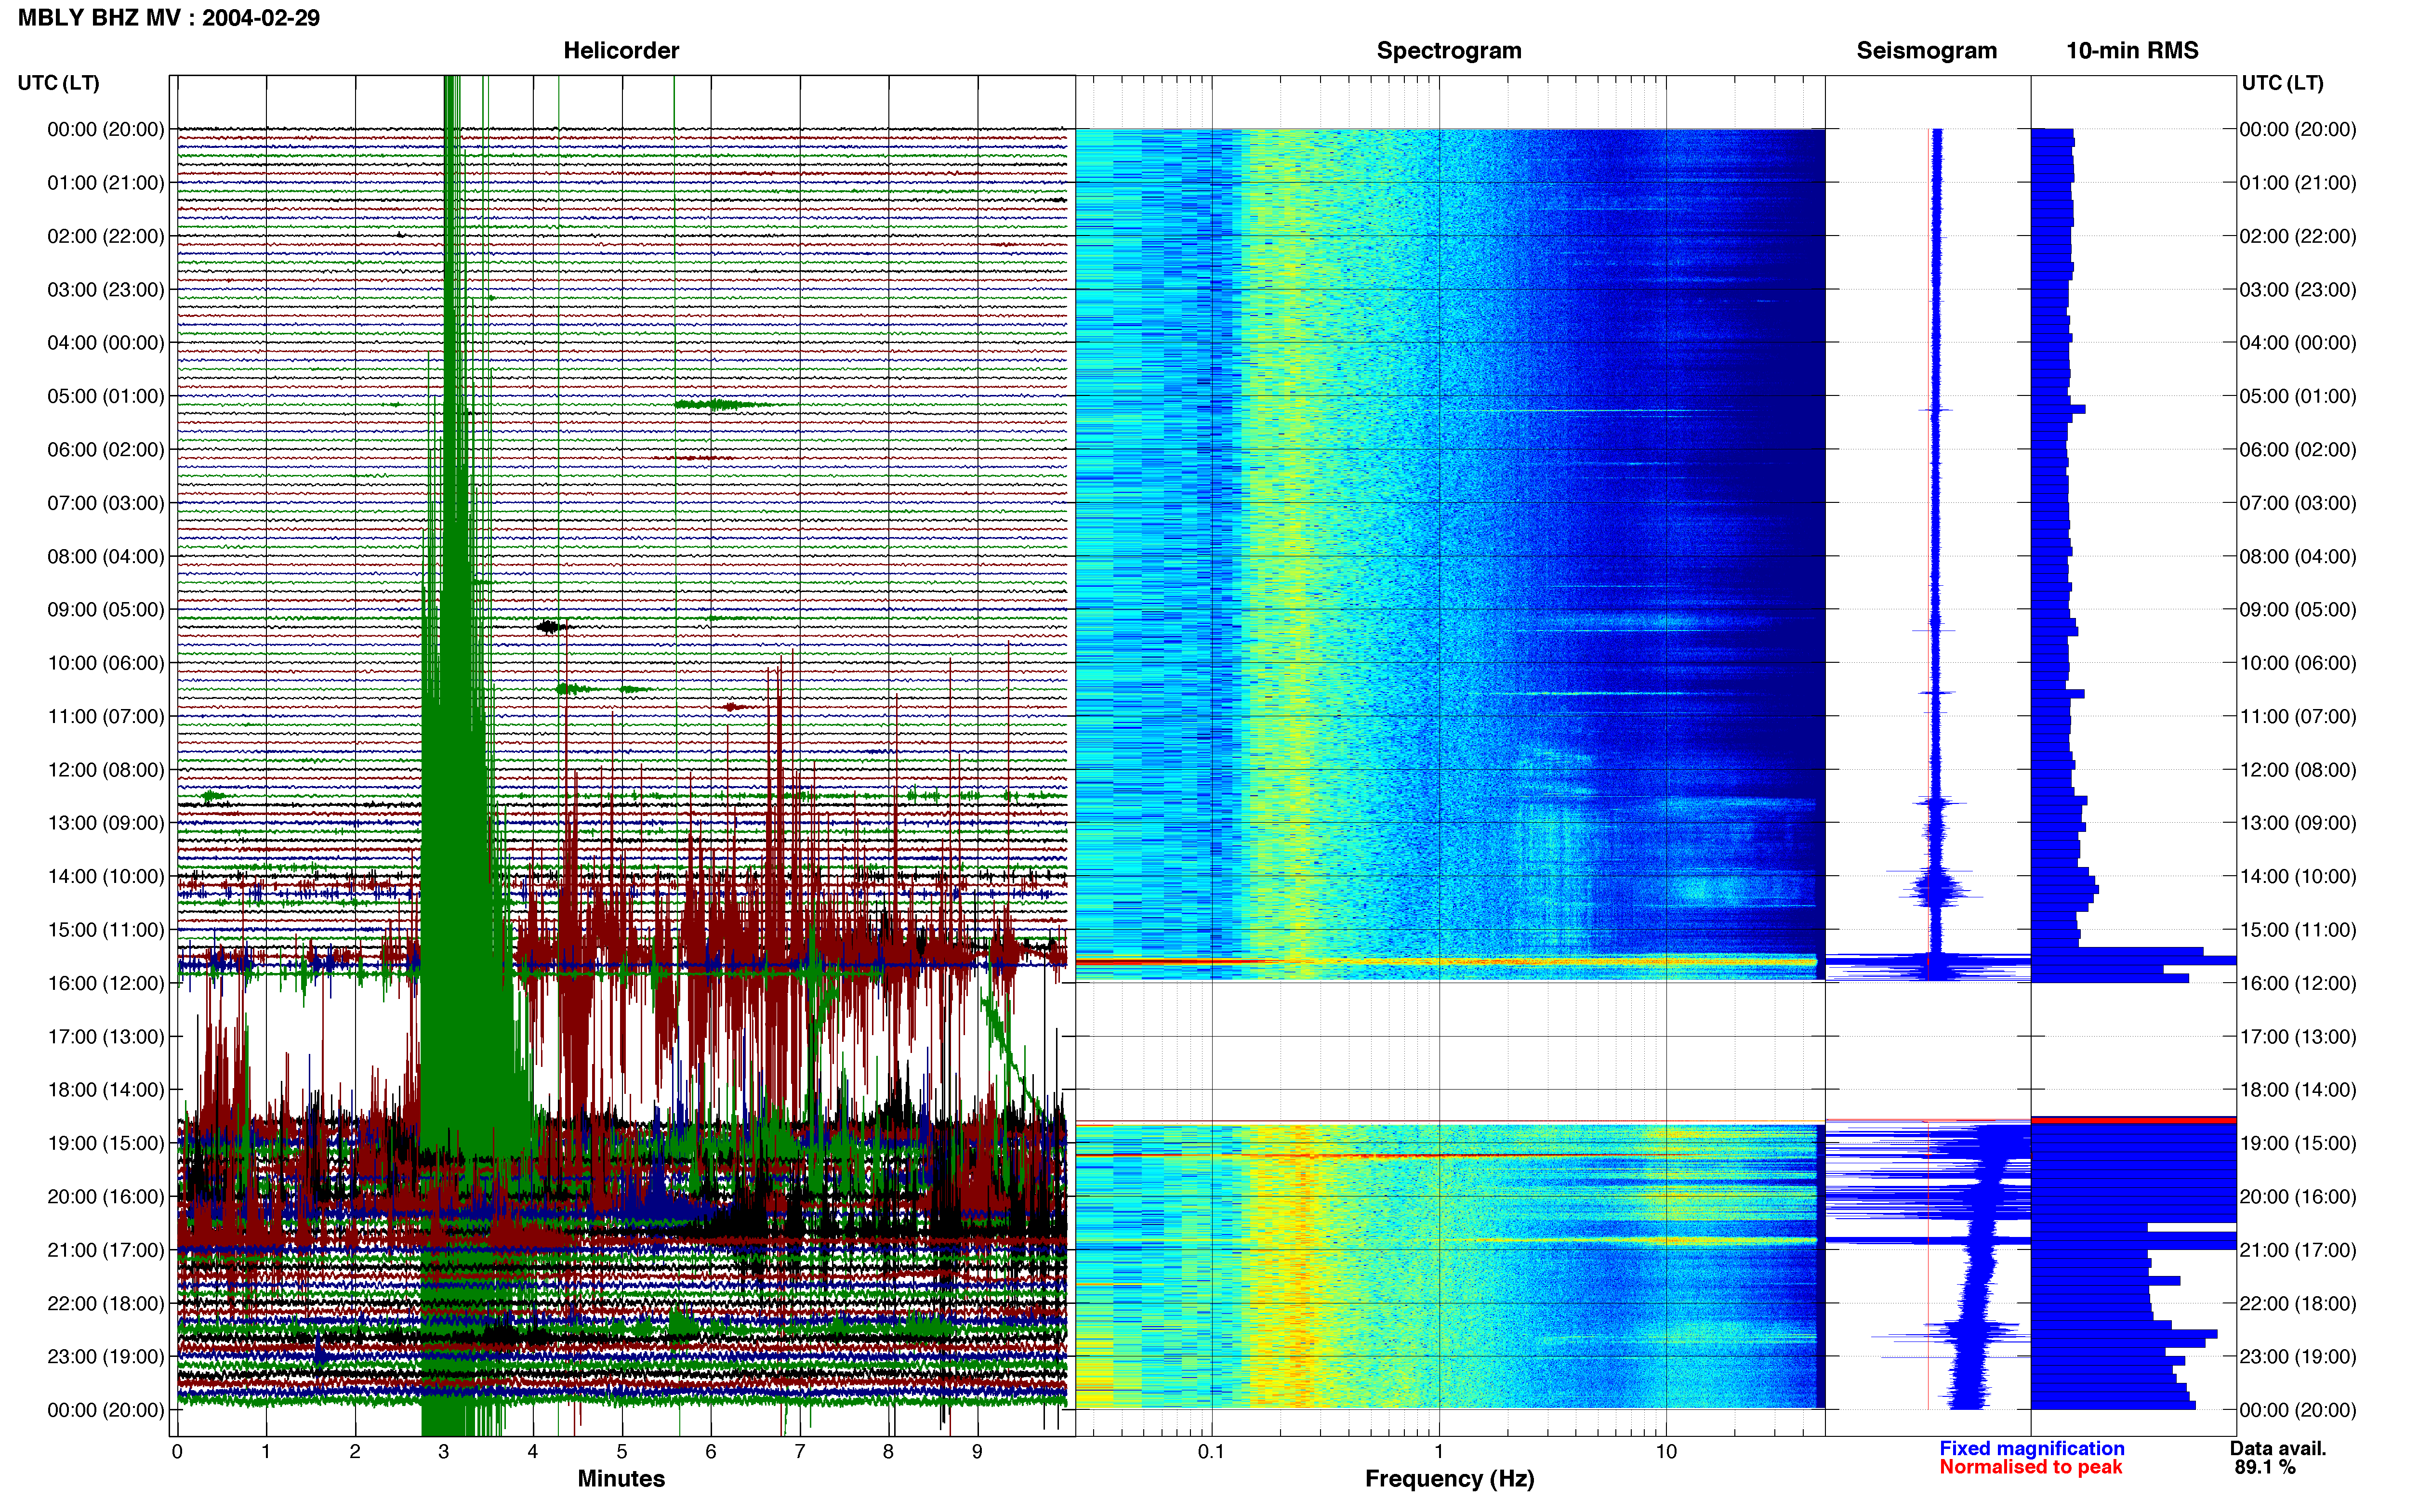Select the "Fixed magnification" legend text
The image size is (2418, 1512).
point(2031,1448)
